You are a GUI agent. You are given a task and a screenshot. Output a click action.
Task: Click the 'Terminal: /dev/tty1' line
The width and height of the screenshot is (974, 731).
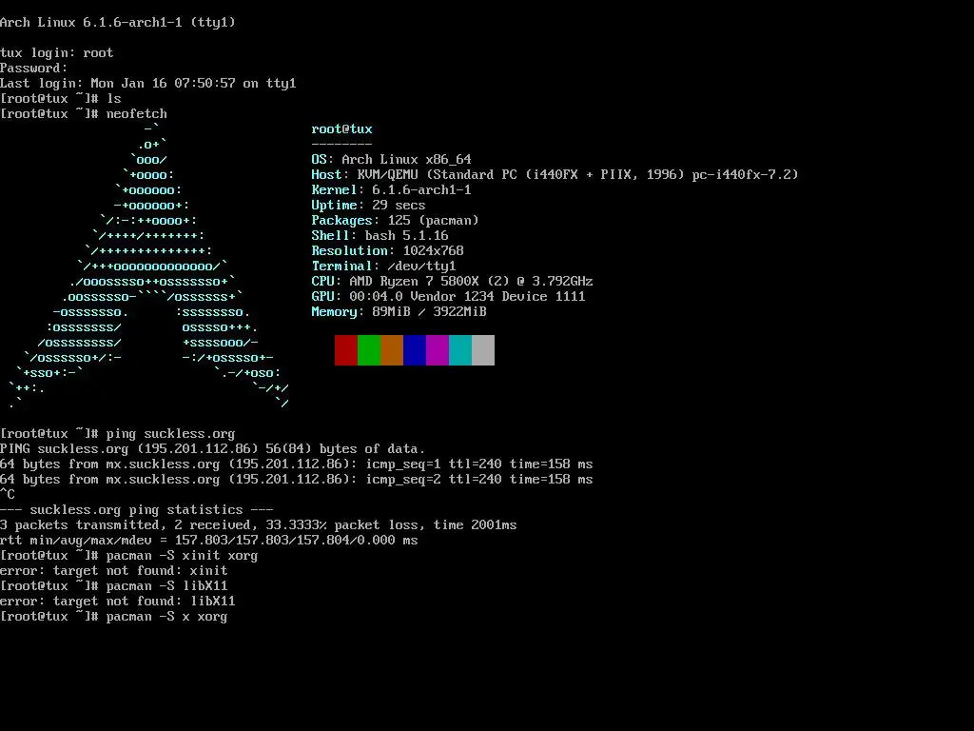(384, 267)
